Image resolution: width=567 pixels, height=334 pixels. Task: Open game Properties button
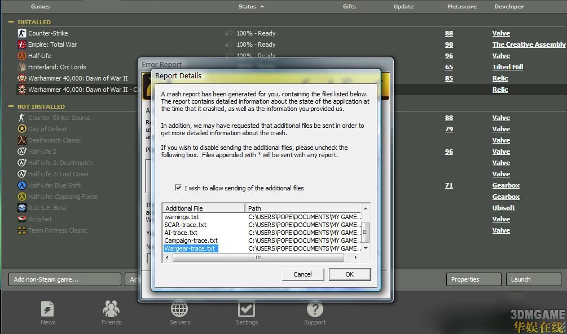click(x=474, y=279)
